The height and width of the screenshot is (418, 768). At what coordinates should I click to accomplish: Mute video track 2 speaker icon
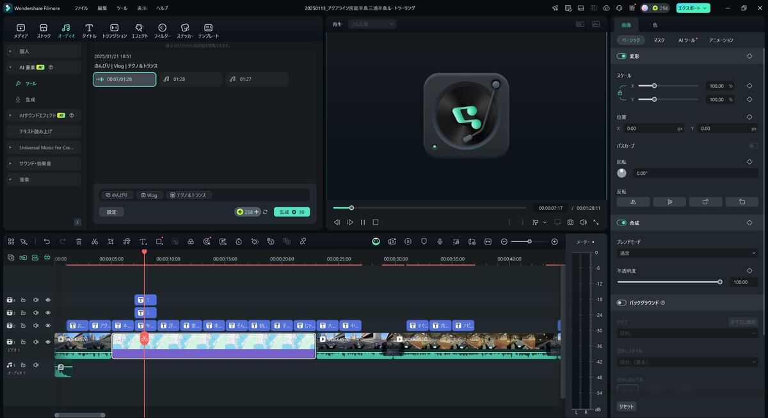click(36, 325)
